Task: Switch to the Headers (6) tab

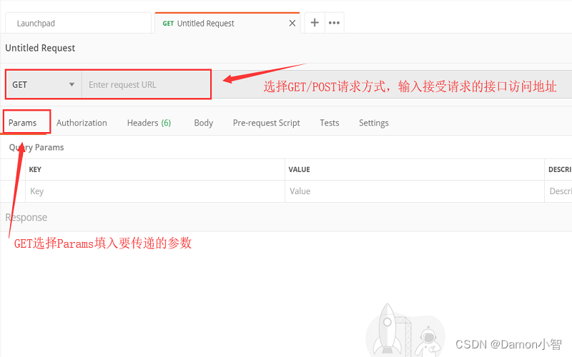Action: point(149,123)
